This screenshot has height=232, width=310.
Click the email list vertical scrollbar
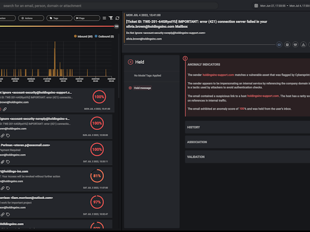(x=119, y=65)
